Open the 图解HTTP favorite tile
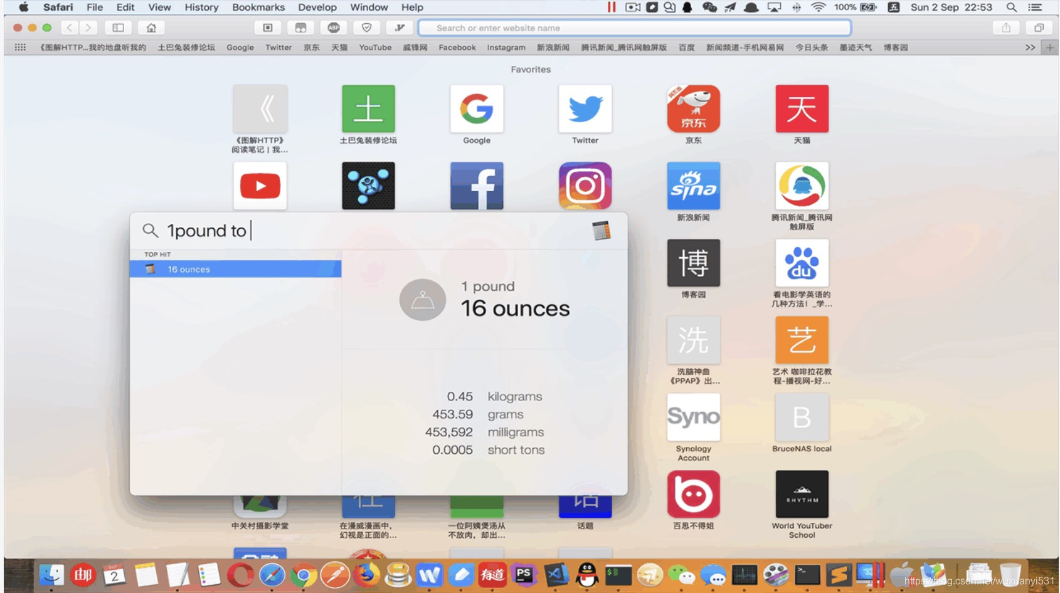The height and width of the screenshot is (593, 1060). [x=260, y=109]
